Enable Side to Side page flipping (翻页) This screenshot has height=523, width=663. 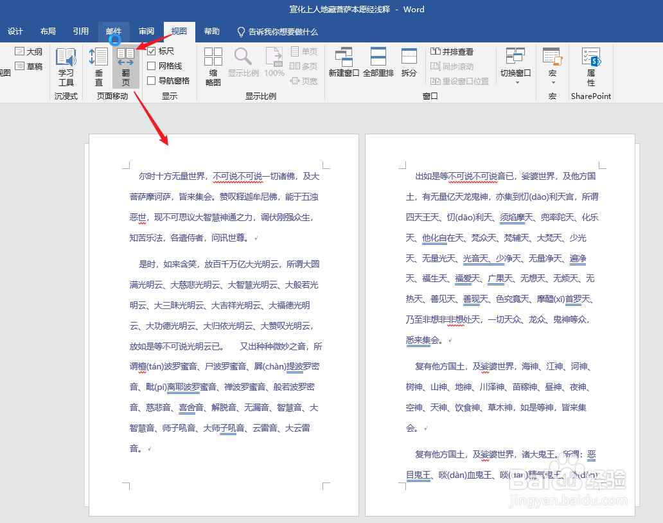(x=126, y=67)
